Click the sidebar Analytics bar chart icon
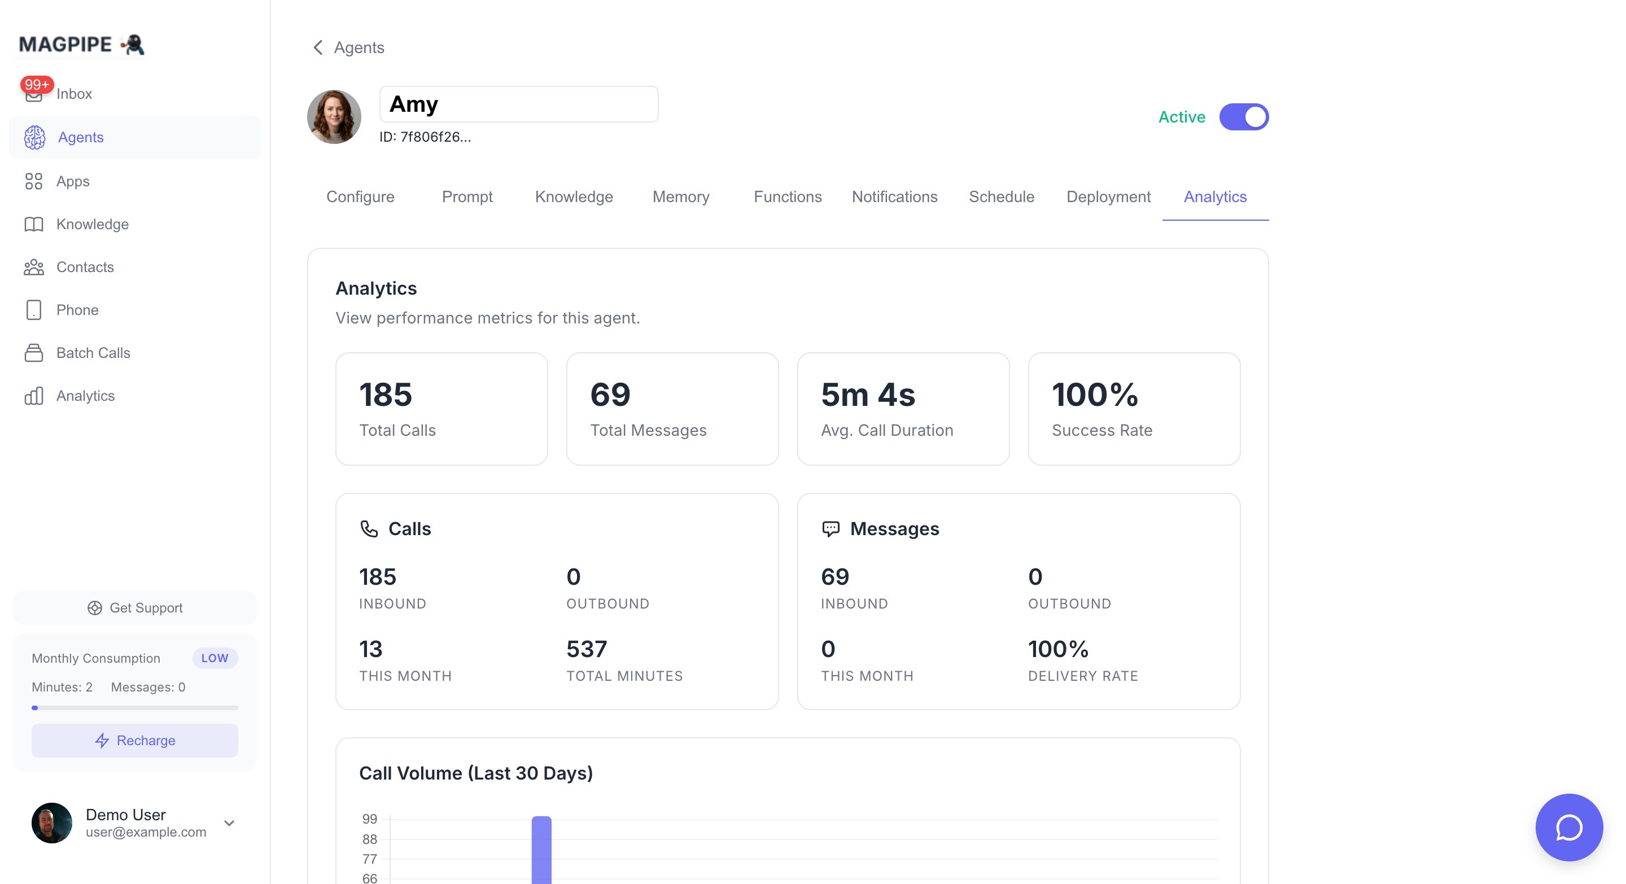 tap(34, 396)
